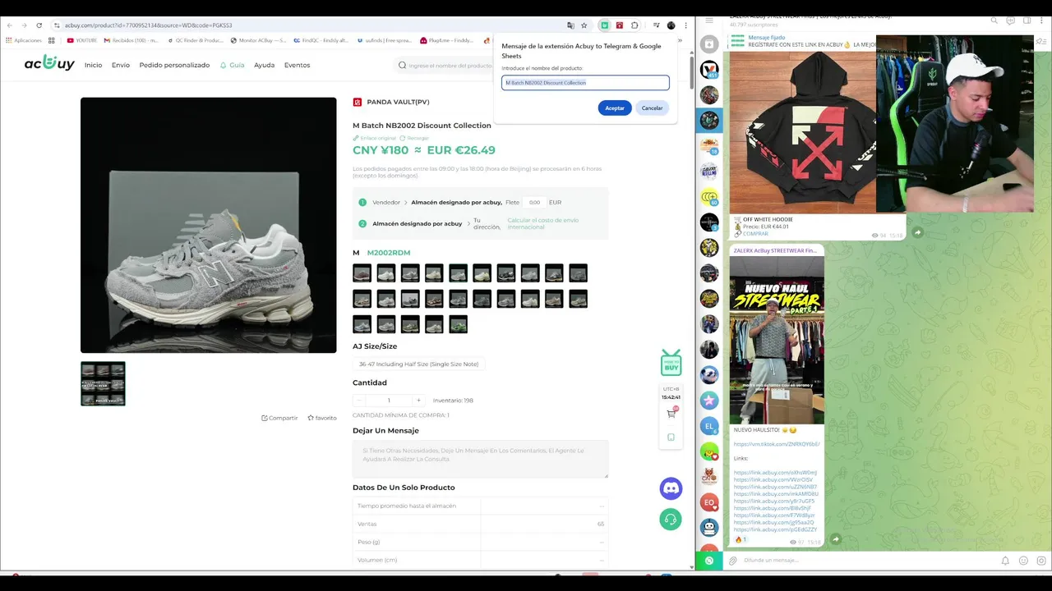Open the browser extensions puzzle icon
The image size is (1052, 591).
[634, 25]
